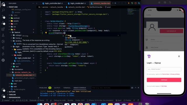Select iPhone 13 Pro Max device in status bar
This screenshot has height=105, width=187.
(x=100, y=100)
